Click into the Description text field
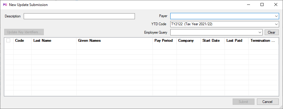283x109 pixels. tap(79, 16)
